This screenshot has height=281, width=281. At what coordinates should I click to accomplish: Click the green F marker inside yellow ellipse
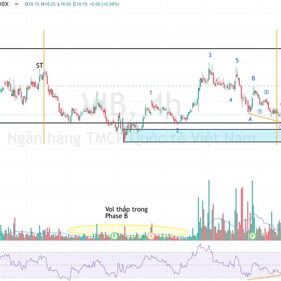[114, 236]
